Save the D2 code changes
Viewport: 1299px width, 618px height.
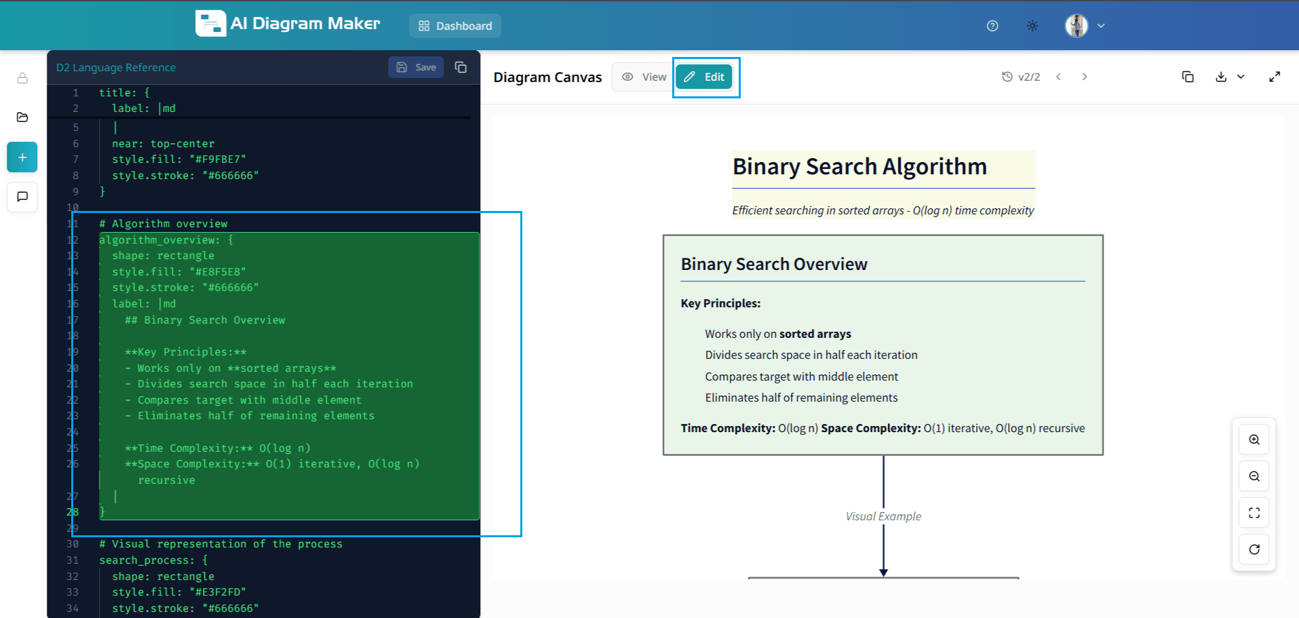(416, 67)
